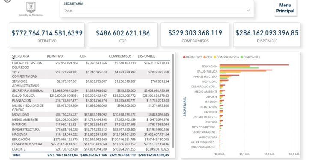Screen dimensions: 321x160
Task: Select the SALUD PÚBLICA table row
Action: coord(91,96)
